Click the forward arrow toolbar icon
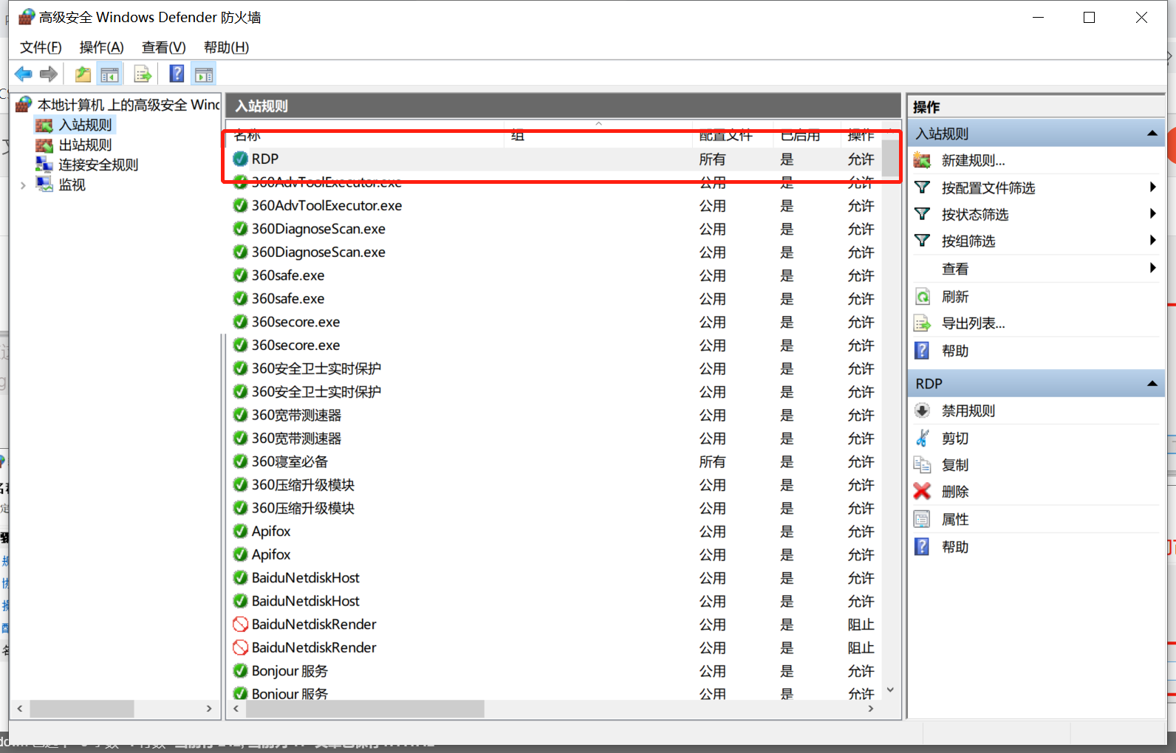Viewport: 1176px width, 753px height. (49, 74)
